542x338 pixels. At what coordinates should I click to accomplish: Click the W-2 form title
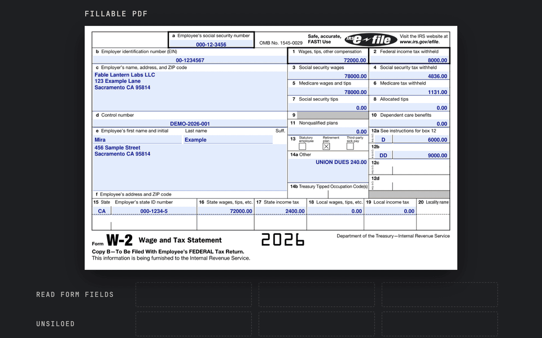(x=119, y=240)
